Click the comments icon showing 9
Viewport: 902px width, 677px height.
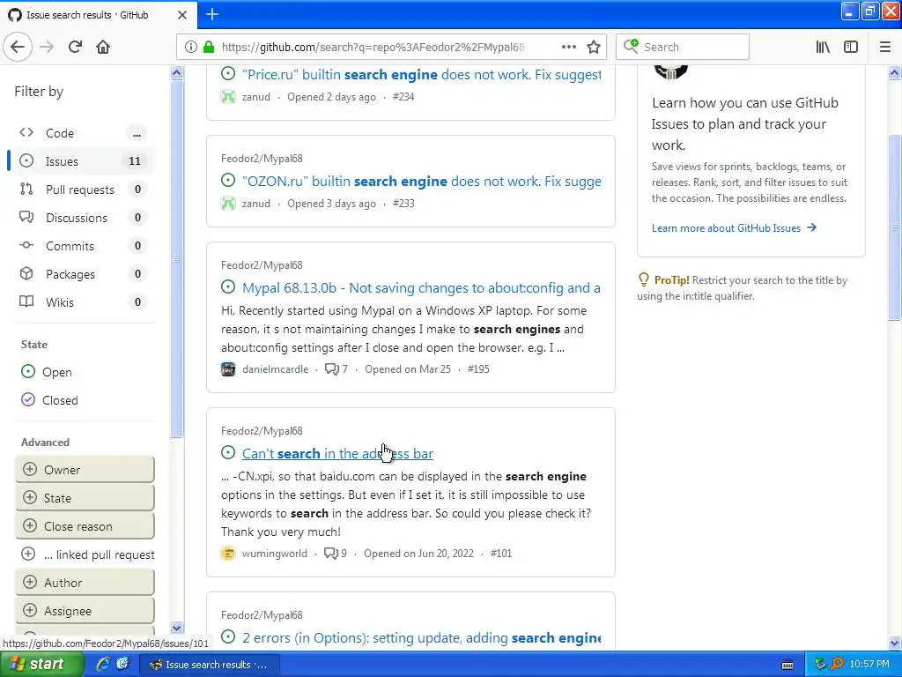click(x=331, y=554)
